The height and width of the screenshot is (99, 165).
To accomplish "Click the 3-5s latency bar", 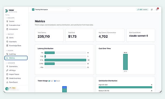I will 65,60.
